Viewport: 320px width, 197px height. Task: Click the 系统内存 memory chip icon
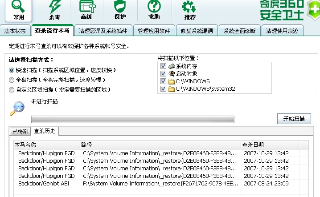172,66
